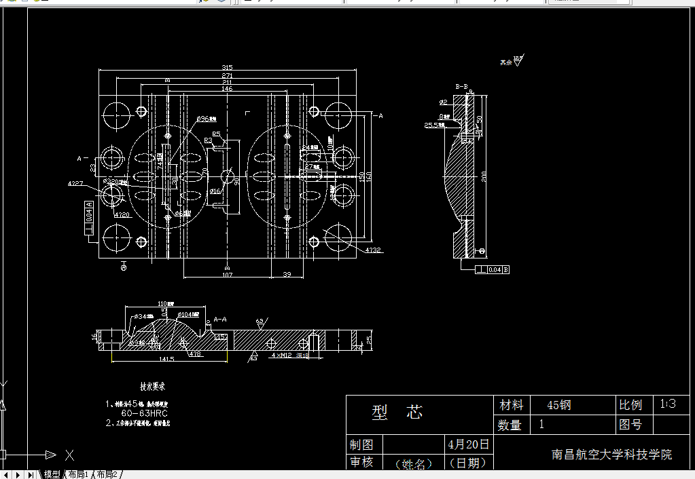Image resolution: width=695 pixels, height=479 pixels.
Task: Select the Ø96 diameter callout
Action: coord(206,119)
